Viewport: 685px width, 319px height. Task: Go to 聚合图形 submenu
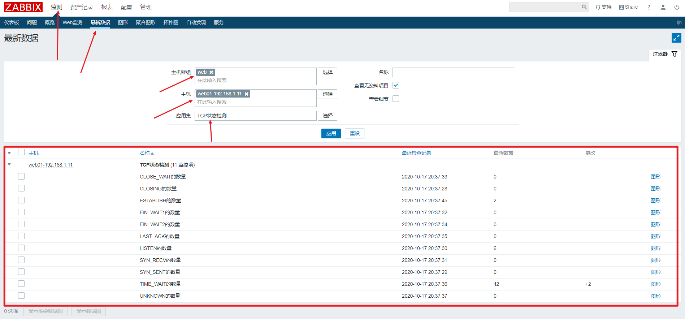[146, 22]
